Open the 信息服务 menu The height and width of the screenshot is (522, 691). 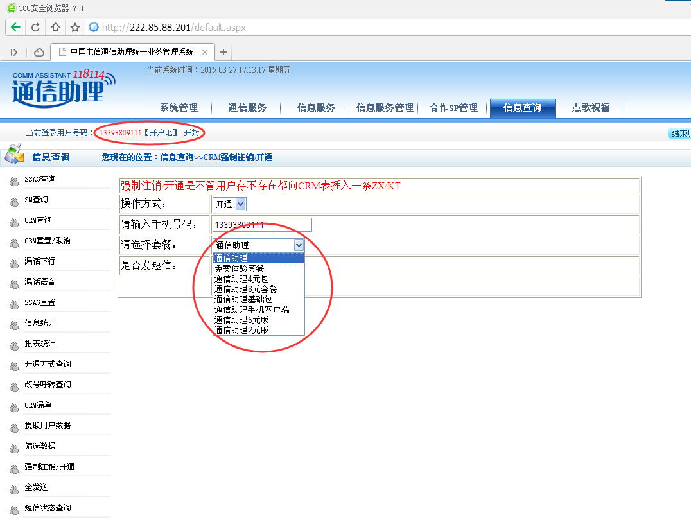click(316, 108)
